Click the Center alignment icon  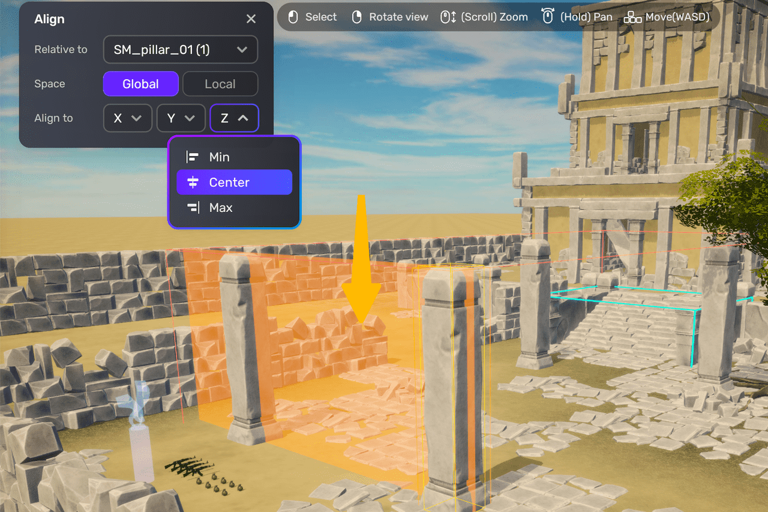(x=193, y=182)
